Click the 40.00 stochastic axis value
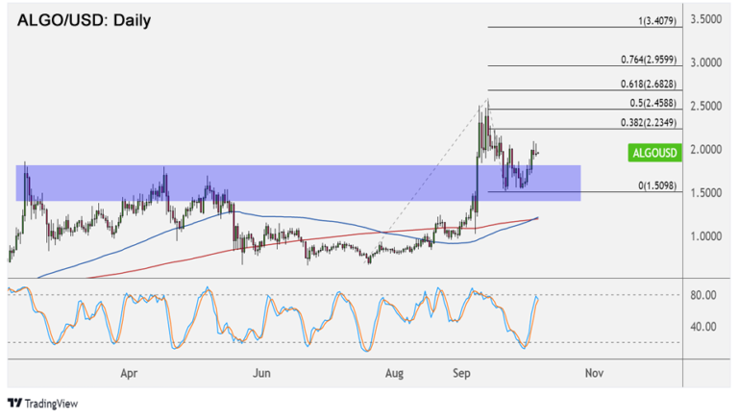This screenshot has height=419, width=738. tap(703, 326)
